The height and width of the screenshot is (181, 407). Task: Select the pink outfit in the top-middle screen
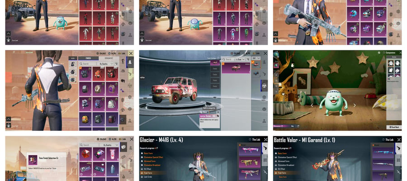(x=232, y=34)
